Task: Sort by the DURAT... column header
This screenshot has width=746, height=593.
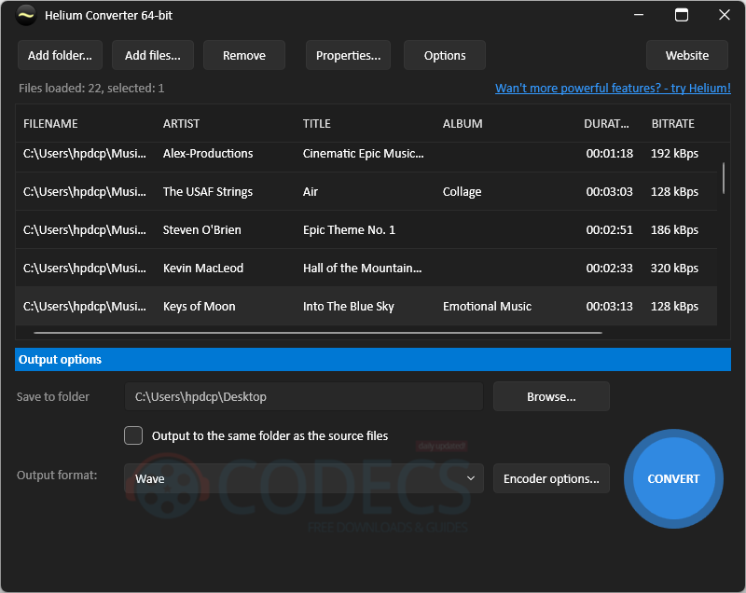Action: [607, 124]
